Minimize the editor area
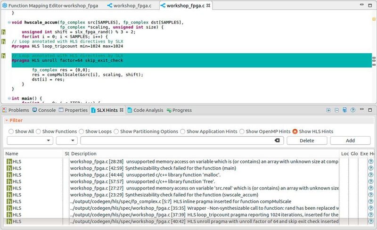 (x=361, y=5)
